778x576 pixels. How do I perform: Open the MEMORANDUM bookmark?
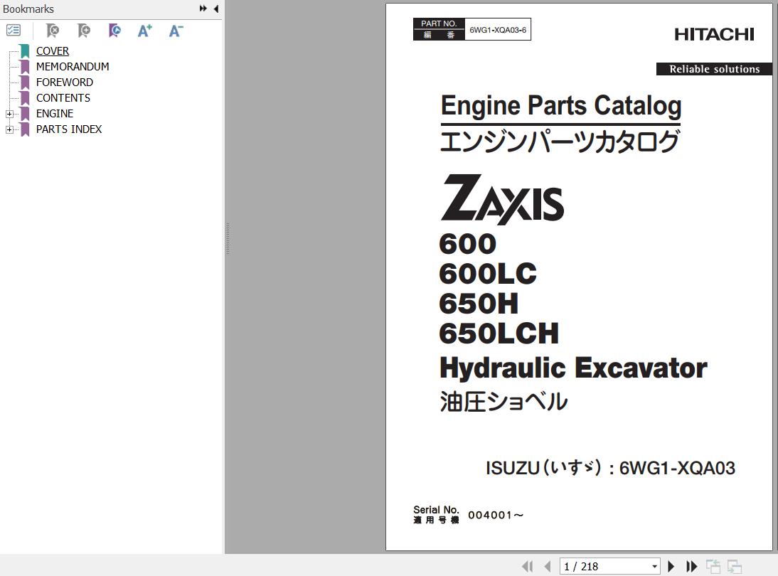tap(73, 66)
